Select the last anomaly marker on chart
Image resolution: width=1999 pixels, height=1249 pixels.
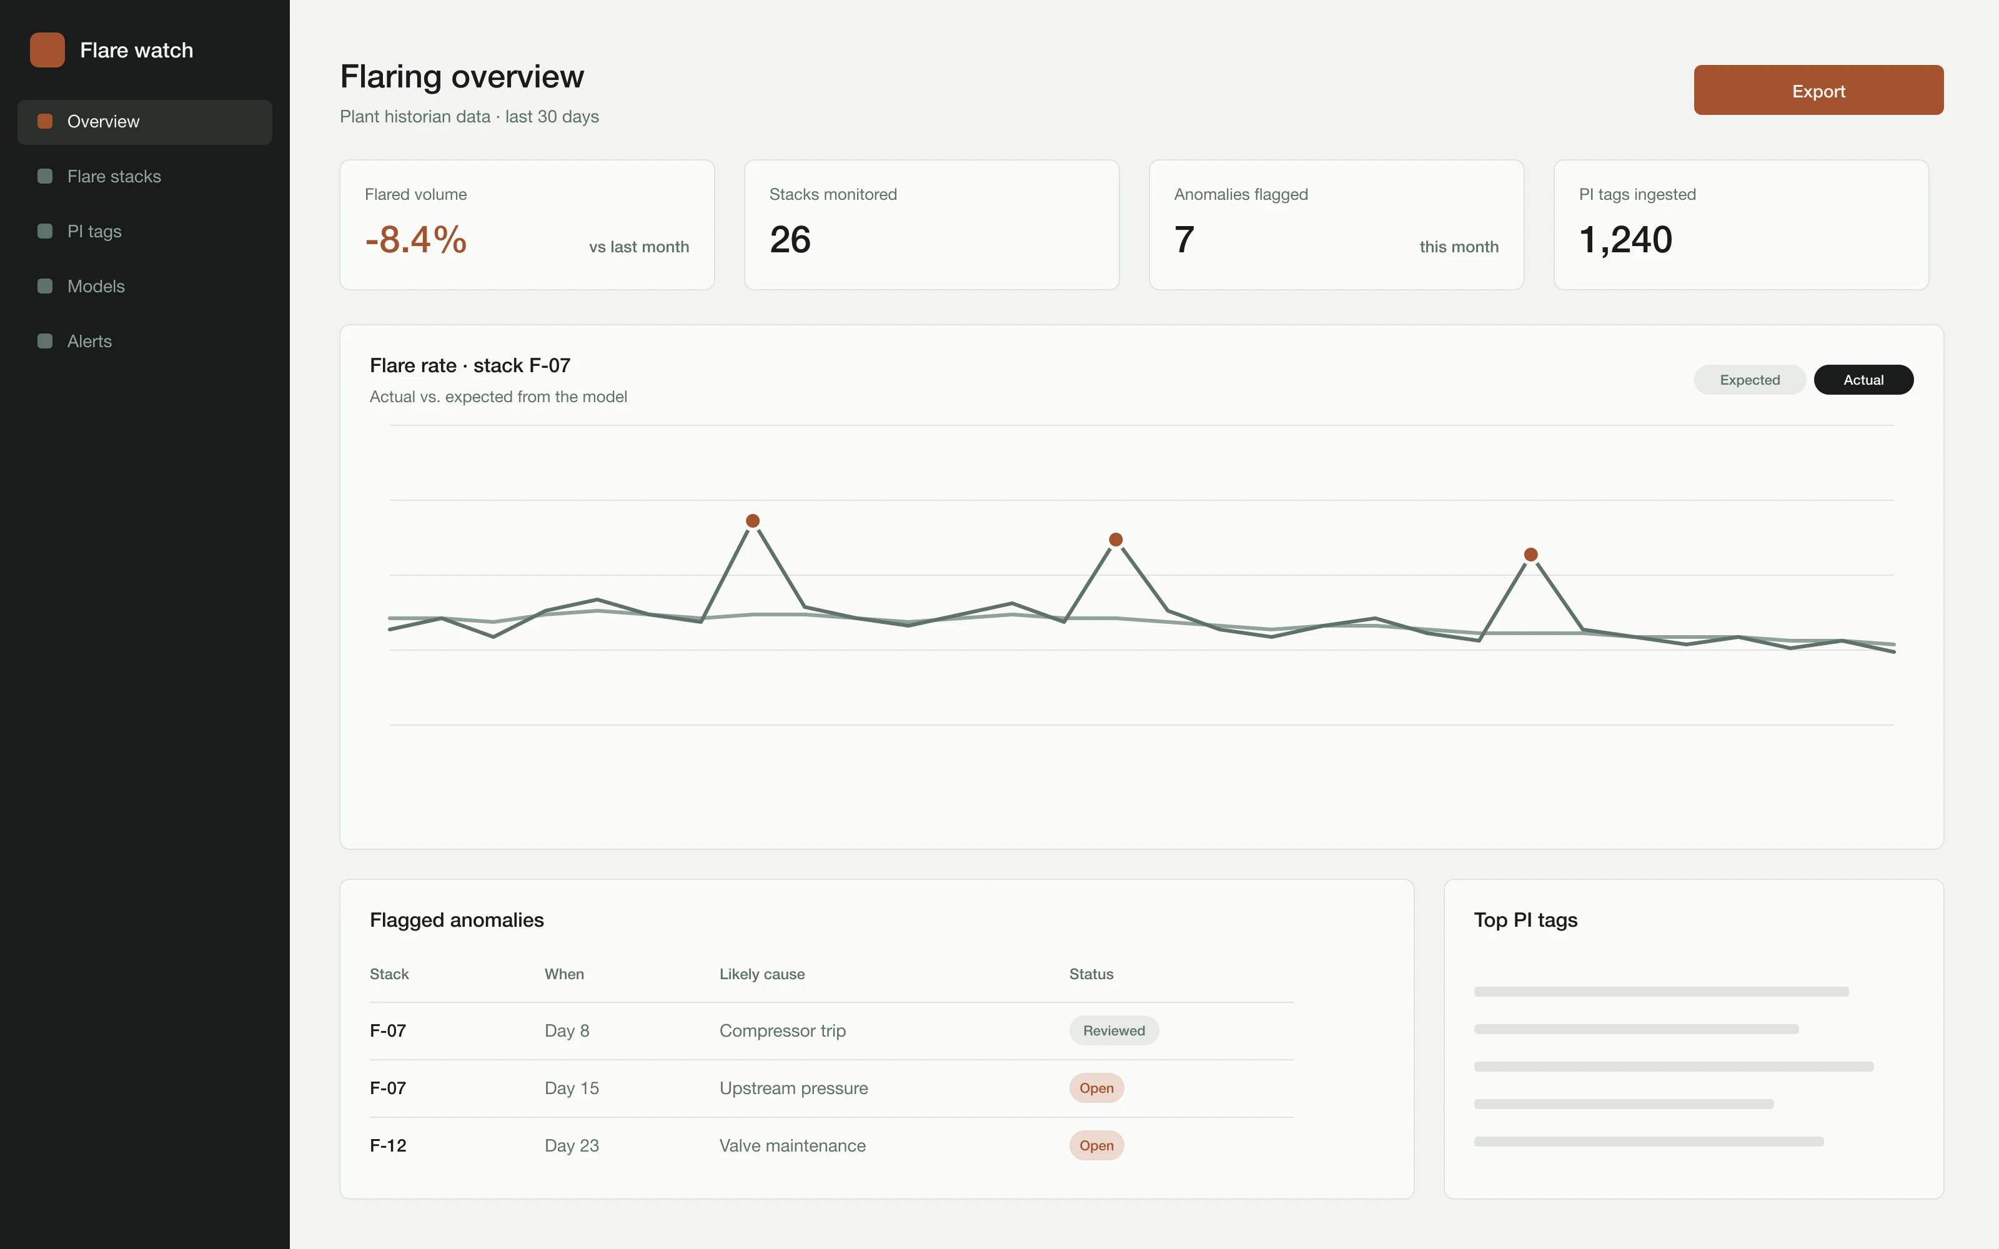1530,555
